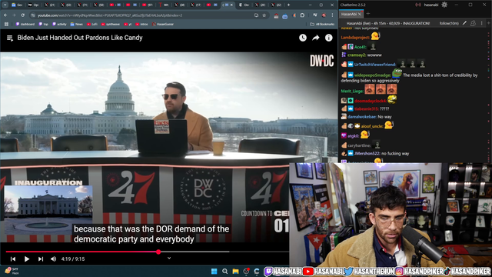
Task: Click the pencil moderation icon in Chatterino
Action: click(464, 23)
